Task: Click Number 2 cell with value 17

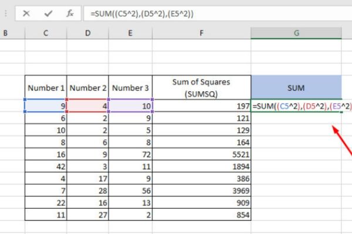Action: (87, 178)
